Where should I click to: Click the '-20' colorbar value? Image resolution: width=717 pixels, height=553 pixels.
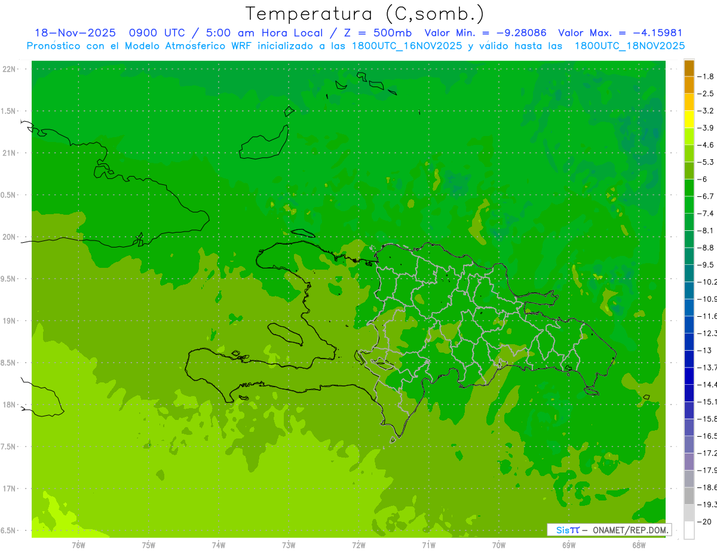(704, 521)
